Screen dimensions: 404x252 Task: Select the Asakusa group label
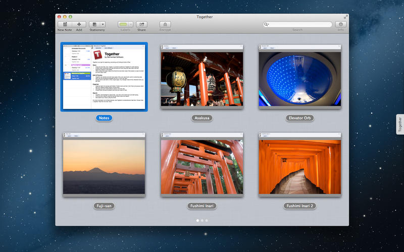(x=202, y=118)
